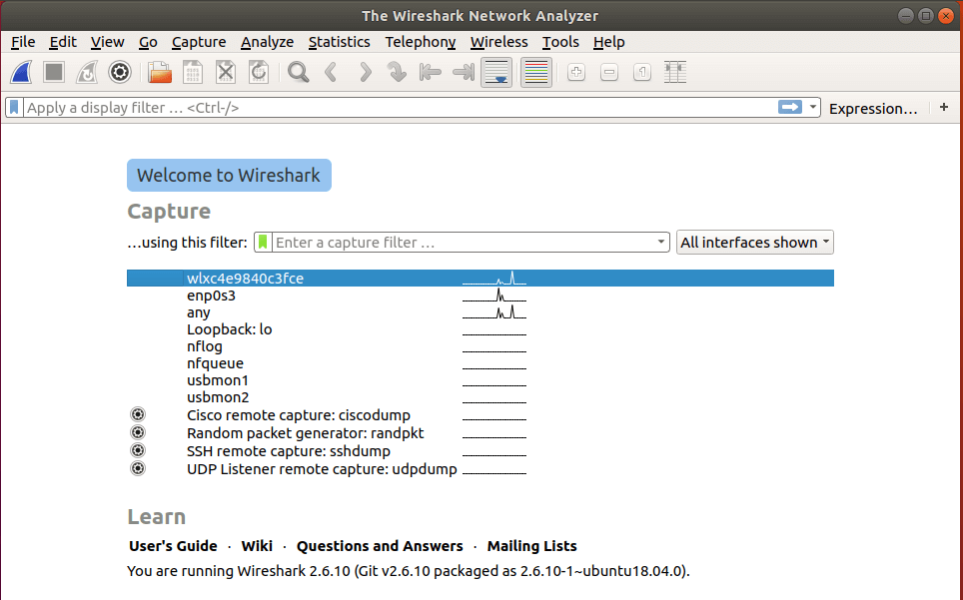Select the nfqueue interface
Viewport: 963px width, 600px height.
[481, 363]
